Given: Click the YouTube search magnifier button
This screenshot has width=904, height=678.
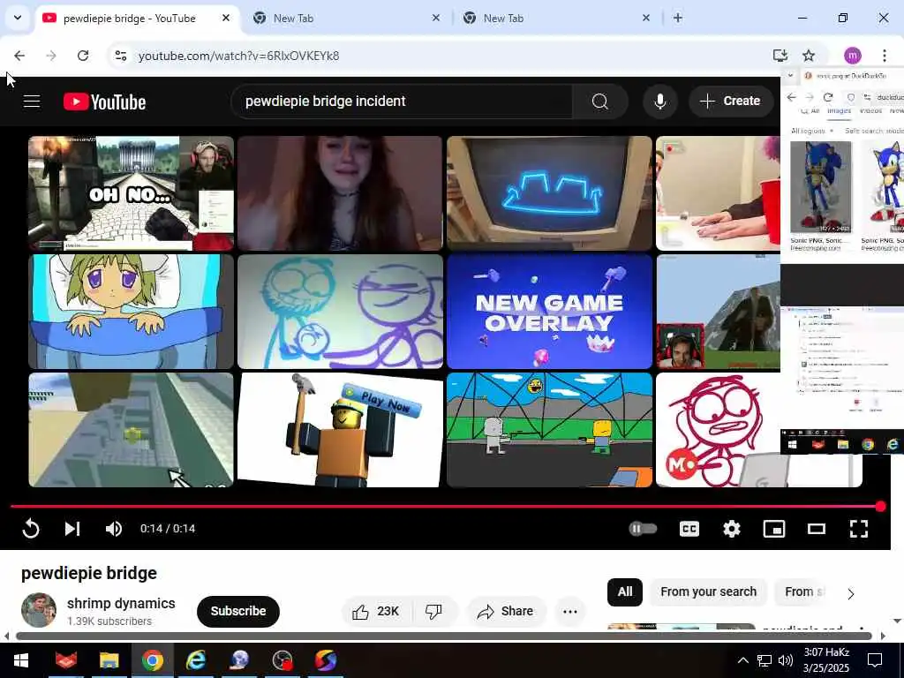Looking at the screenshot, I should pyautogui.click(x=600, y=102).
